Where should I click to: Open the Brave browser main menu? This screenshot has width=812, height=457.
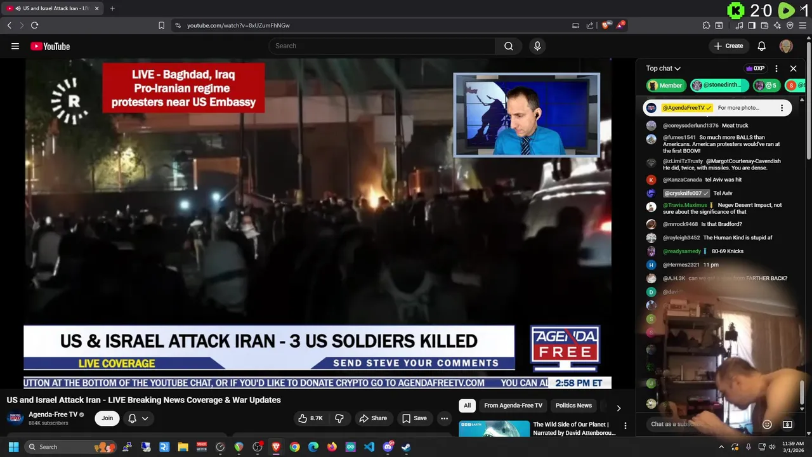point(802,25)
